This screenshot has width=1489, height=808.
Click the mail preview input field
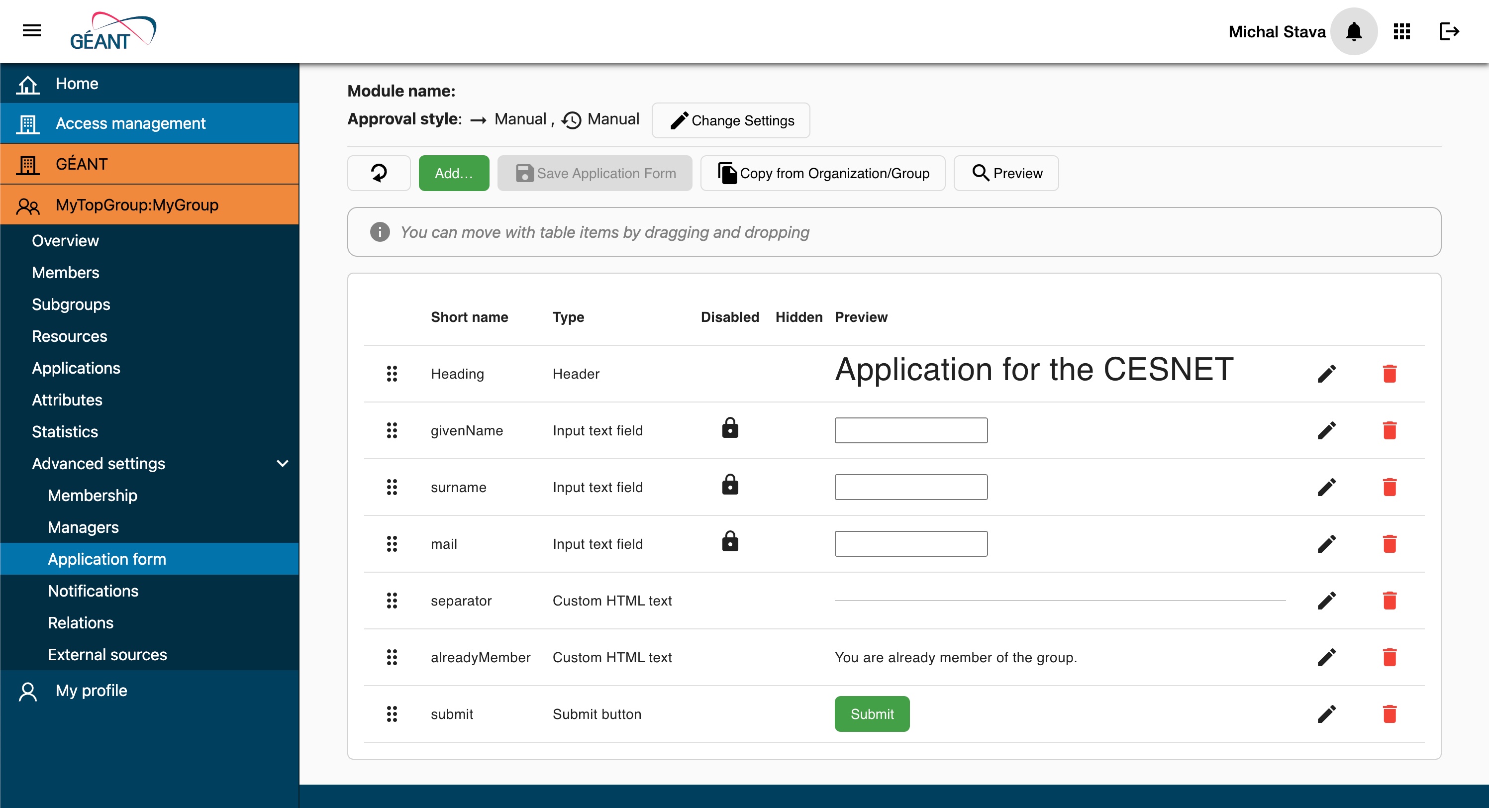(x=911, y=543)
